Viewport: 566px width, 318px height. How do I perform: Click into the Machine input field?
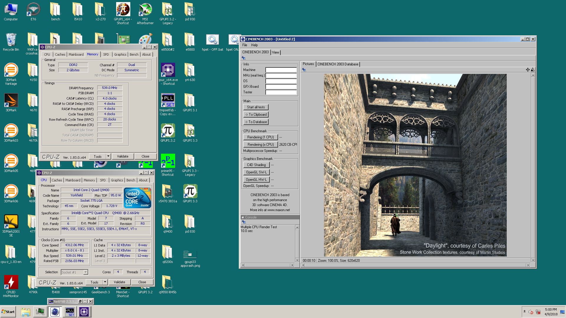point(281,70)
